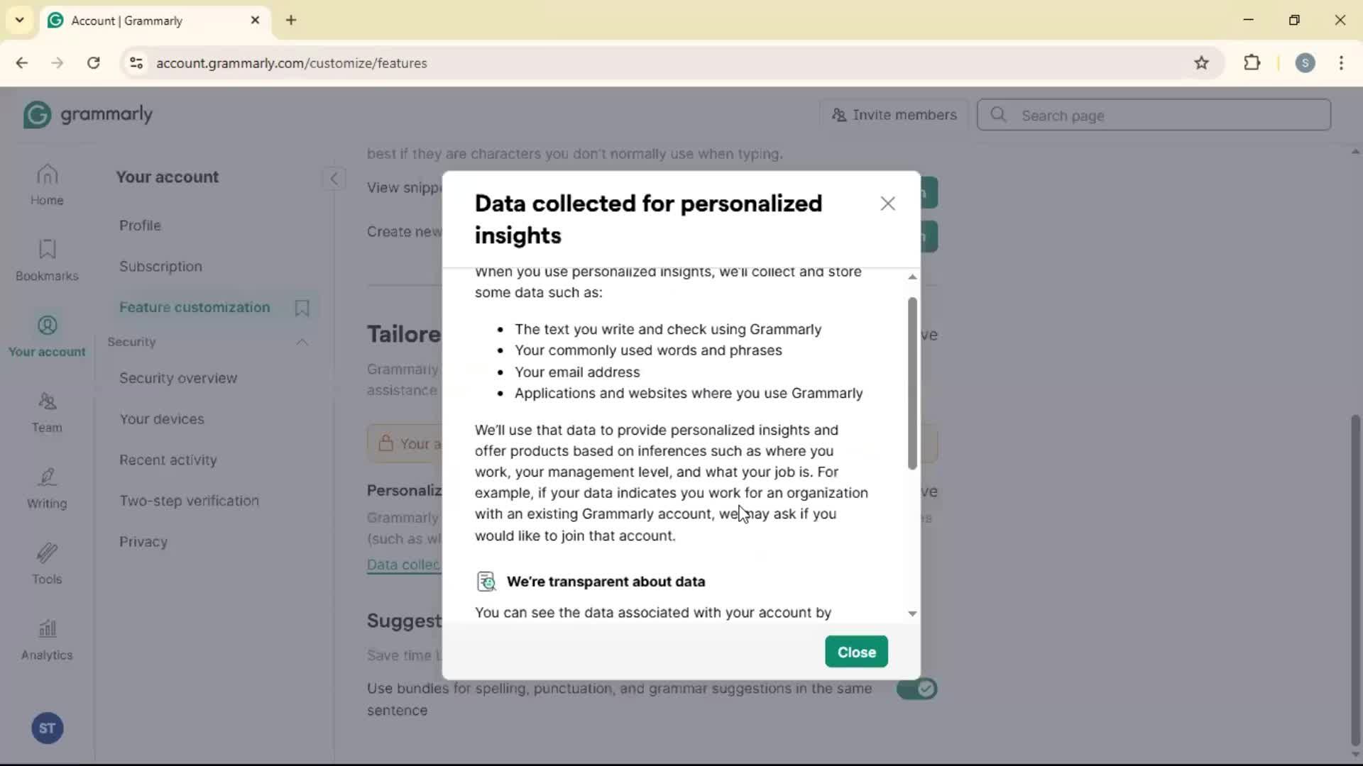
Task: Select Two-step verification menu item
Action: click(x=189, y=501)
